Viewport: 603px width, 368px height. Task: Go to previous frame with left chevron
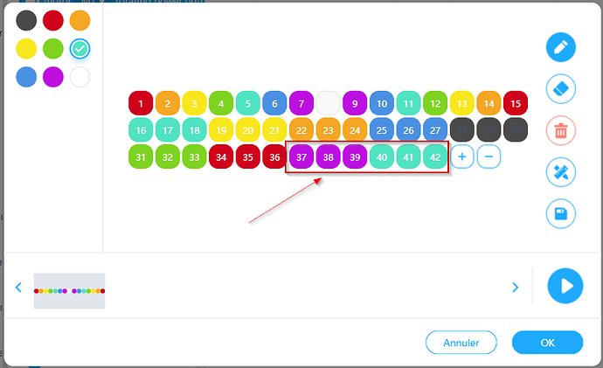click(x=18, y=288)
